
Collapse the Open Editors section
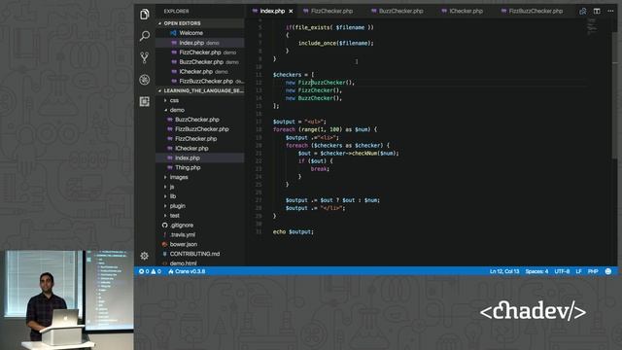[200, 23]
